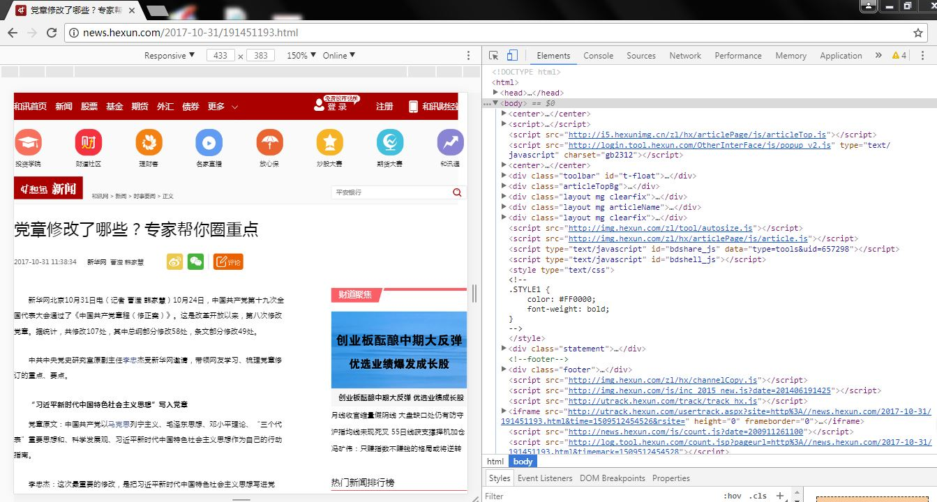The image size is (937, 502).
Task: Expand the div class toolbar node
Action: (504, 176)
